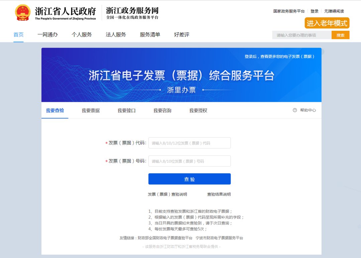
Task: Click the 帮助中心 link
Action: pos(308,110)
